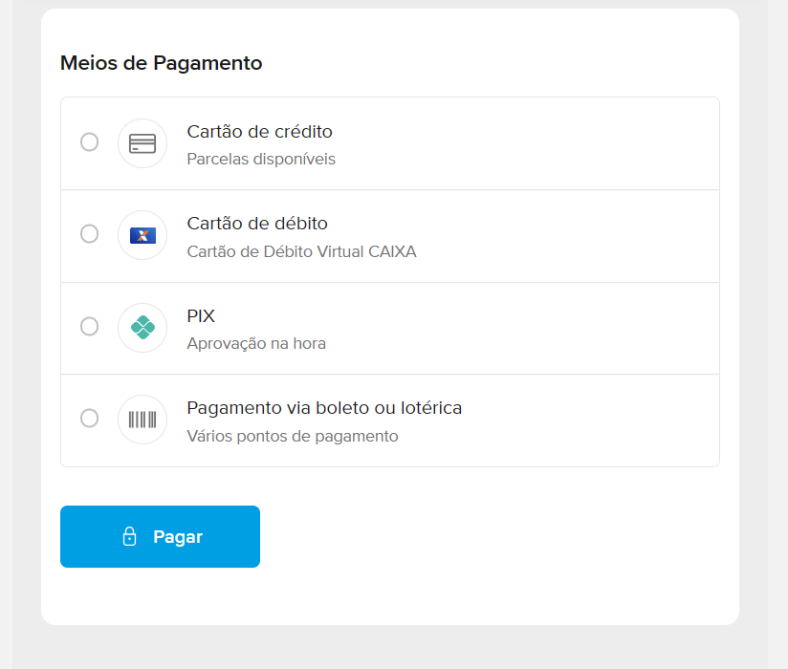This screenshot has width=788, height=669.
Task: Click the 'Parcelas disponíveis' subtitle
Action: 261,160
